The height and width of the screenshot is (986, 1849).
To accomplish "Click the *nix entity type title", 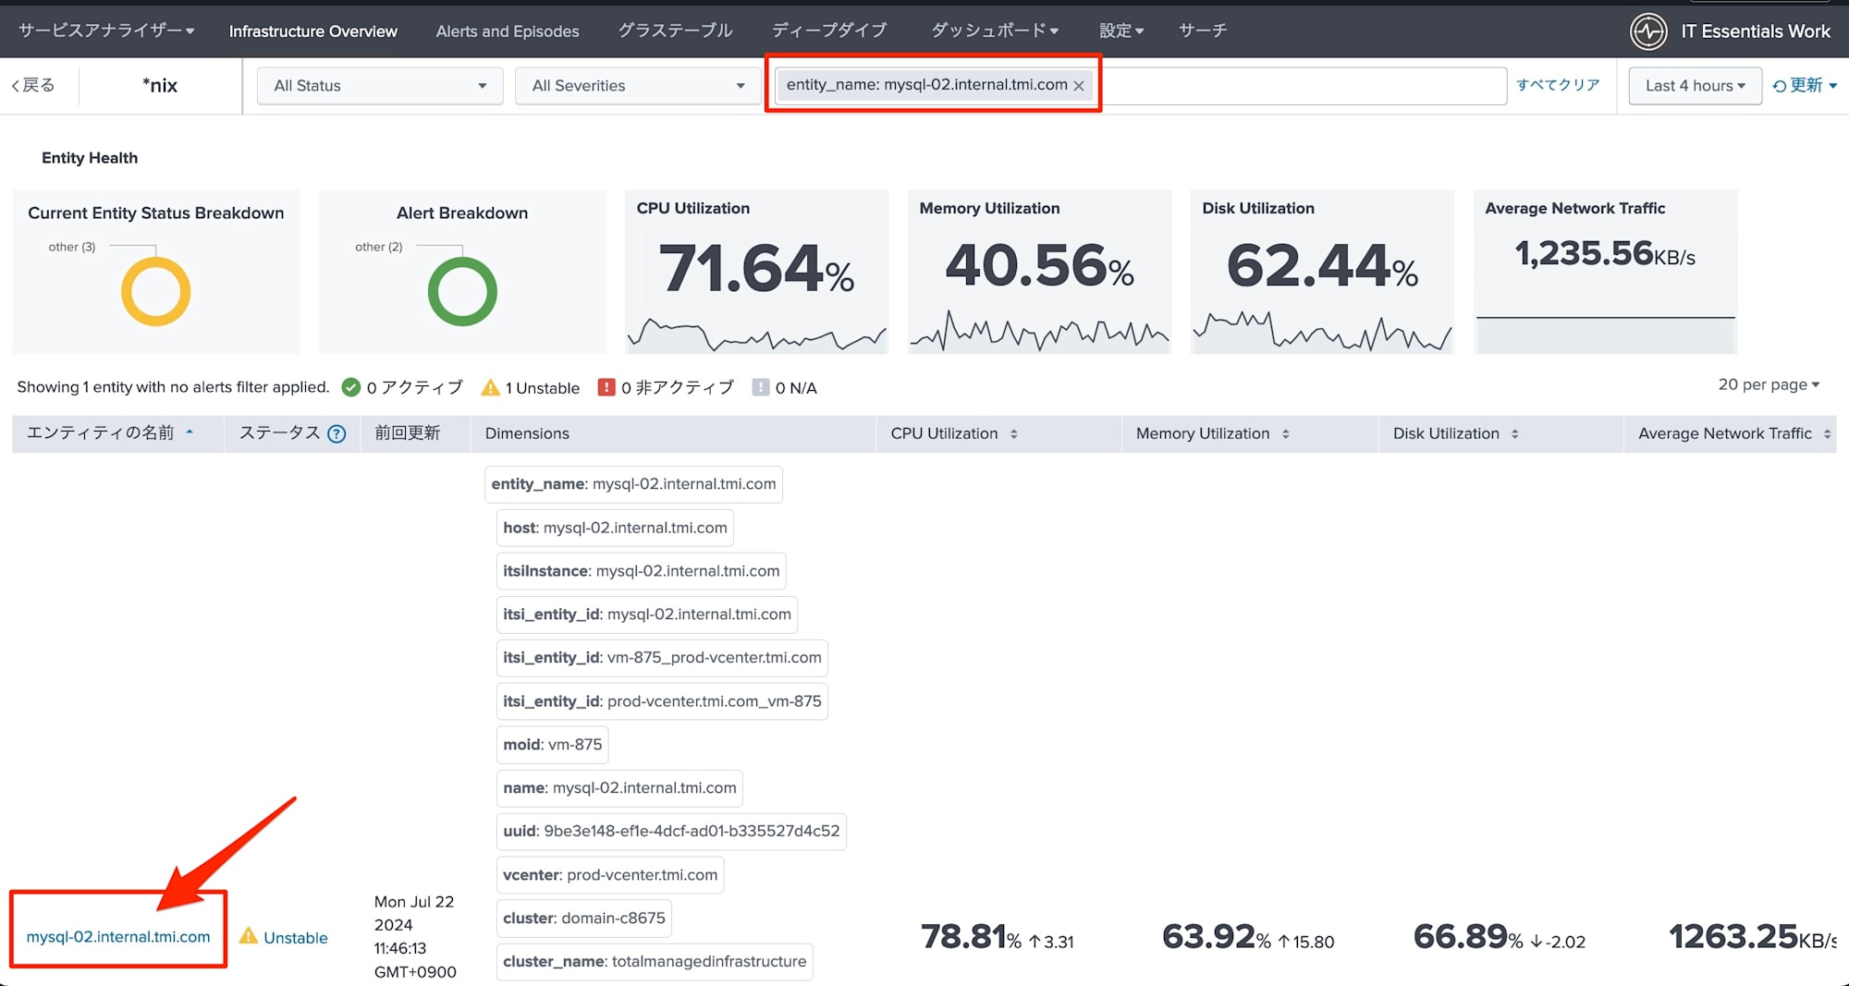I will (160, 85).
